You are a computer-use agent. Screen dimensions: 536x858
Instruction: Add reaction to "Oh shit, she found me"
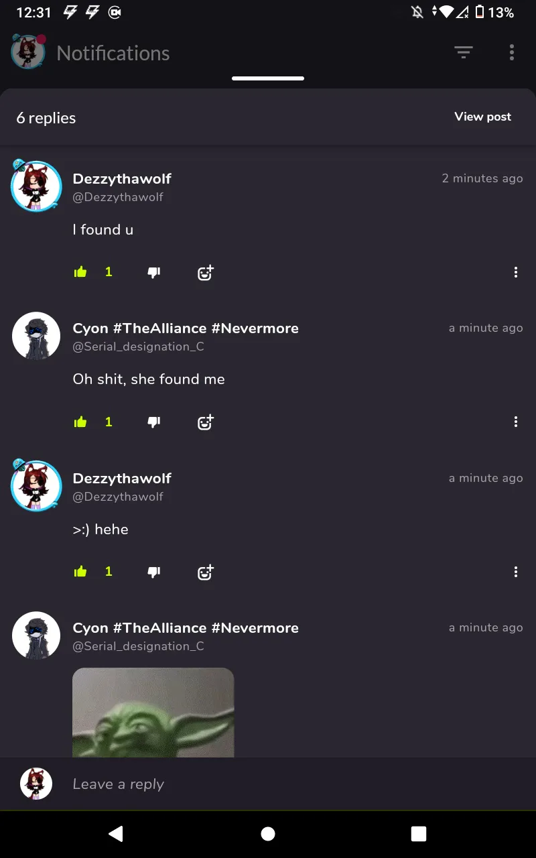205,422
